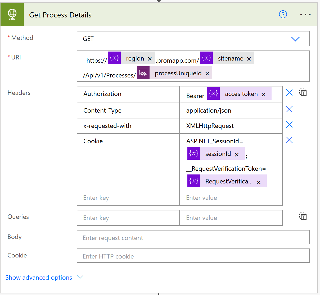Remove the sitename token from URI

click(249, 59)
